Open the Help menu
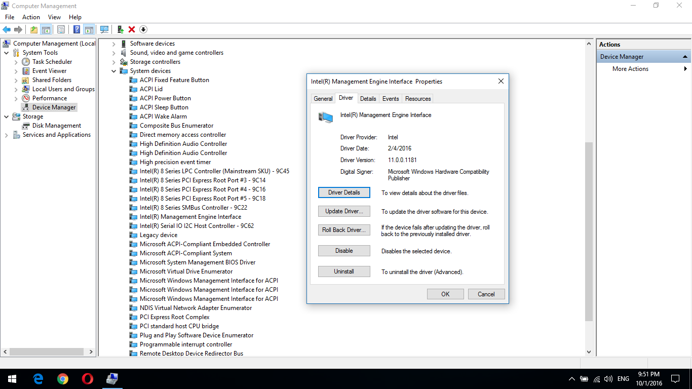Screen dimensions: 692x389 [75, 17]
